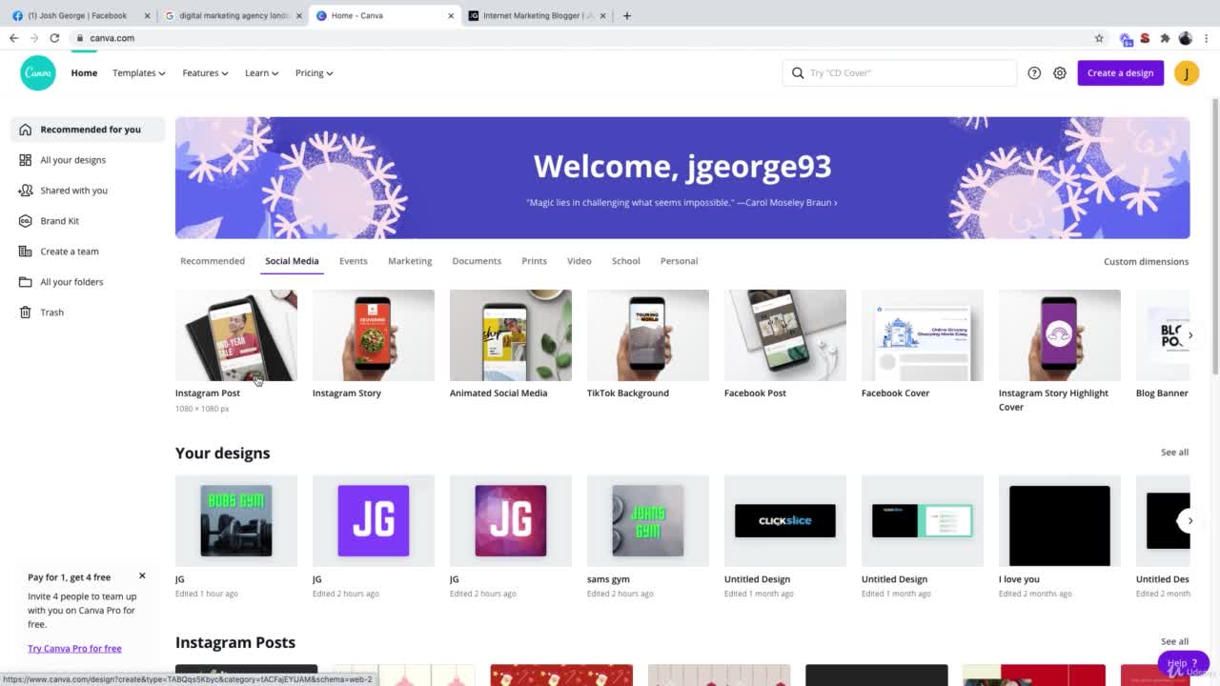Open the Instagram Story template thumbnail
Image resolution: width=1220 pixels, height=686 pixels.
pos(374,335)
